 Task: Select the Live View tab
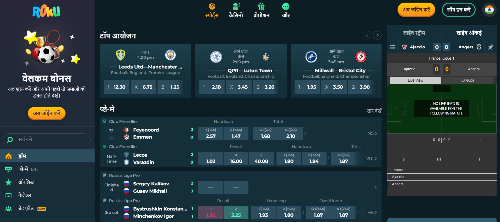click(x=415, y=80)
